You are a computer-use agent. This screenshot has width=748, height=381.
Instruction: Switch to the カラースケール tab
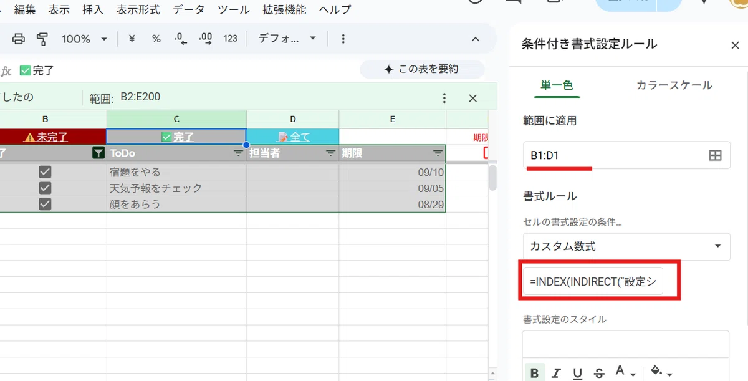pos(674,85)
